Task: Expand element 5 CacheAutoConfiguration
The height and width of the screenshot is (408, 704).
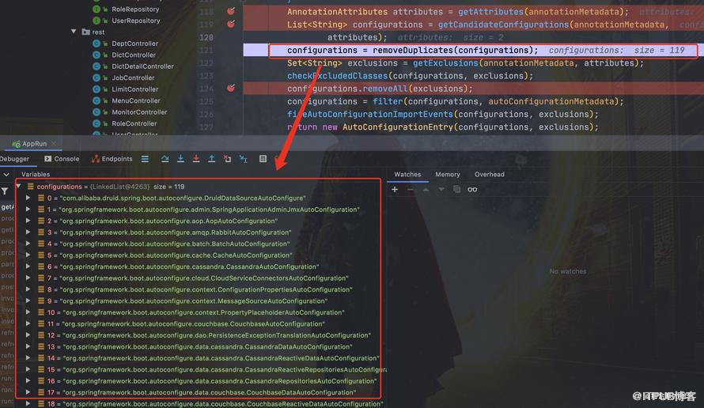Action: pos(28,255)
